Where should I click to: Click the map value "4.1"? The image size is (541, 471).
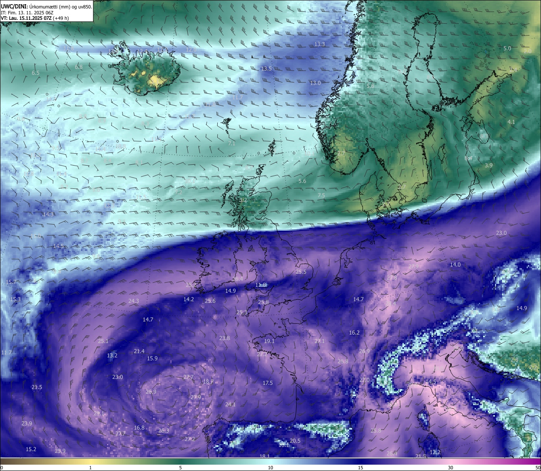point(511,122)
